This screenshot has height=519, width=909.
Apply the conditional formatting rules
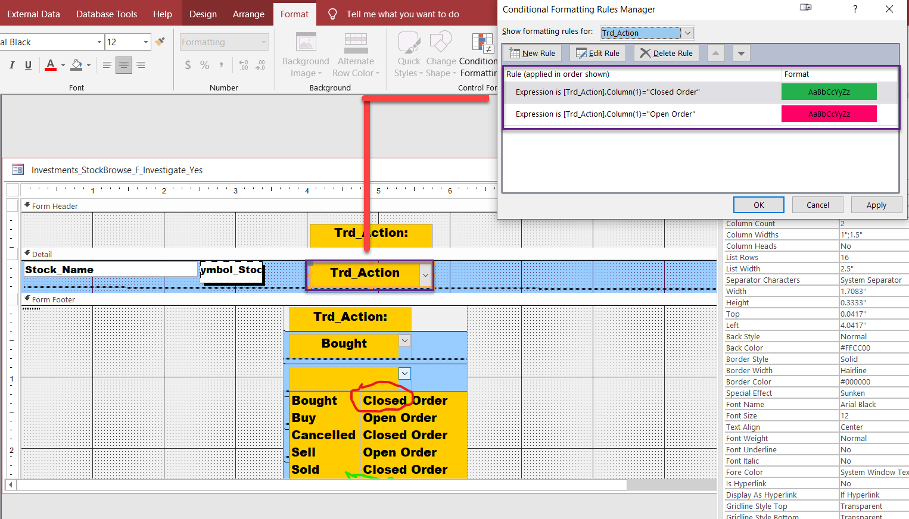click(876, 205)
